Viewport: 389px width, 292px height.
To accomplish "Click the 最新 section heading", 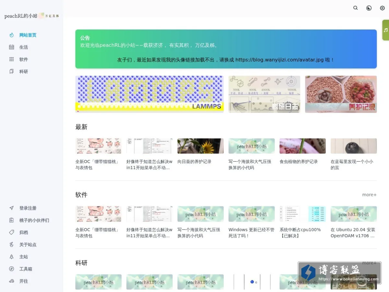I will (81, 127).
